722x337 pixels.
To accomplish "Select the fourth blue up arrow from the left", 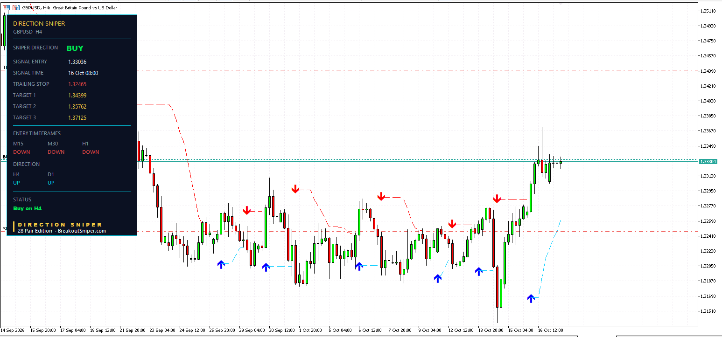I will [437, 278].
